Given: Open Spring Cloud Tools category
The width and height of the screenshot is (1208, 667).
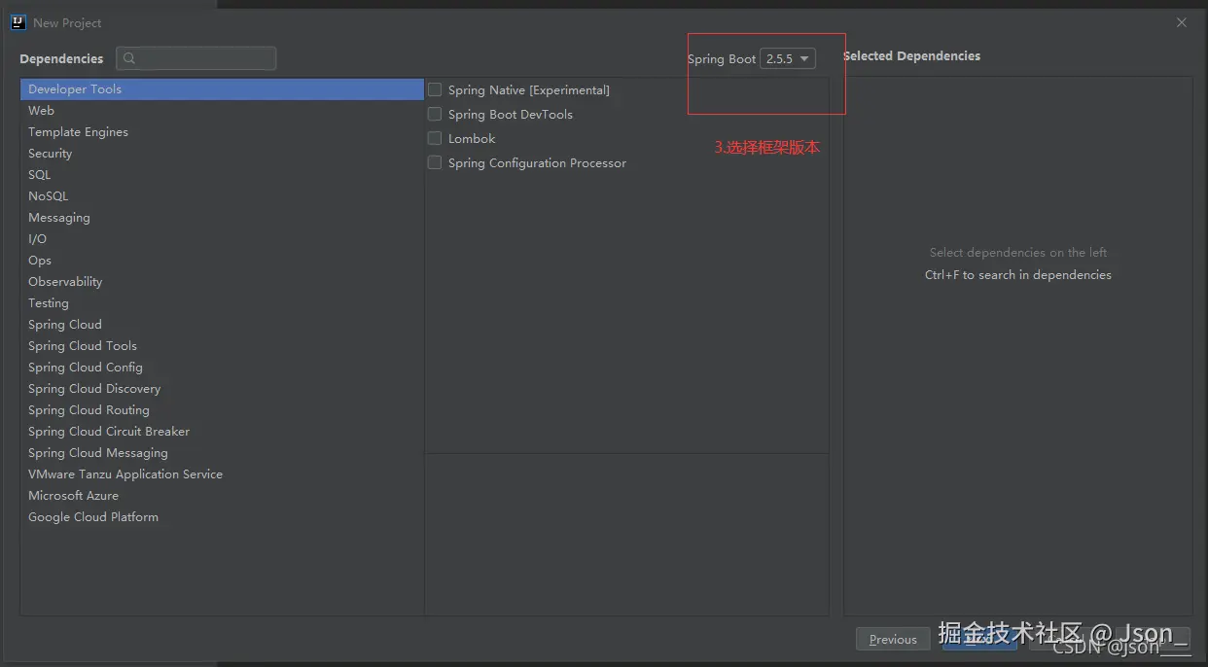Looking at the screenshot, I should coord(222,345).
